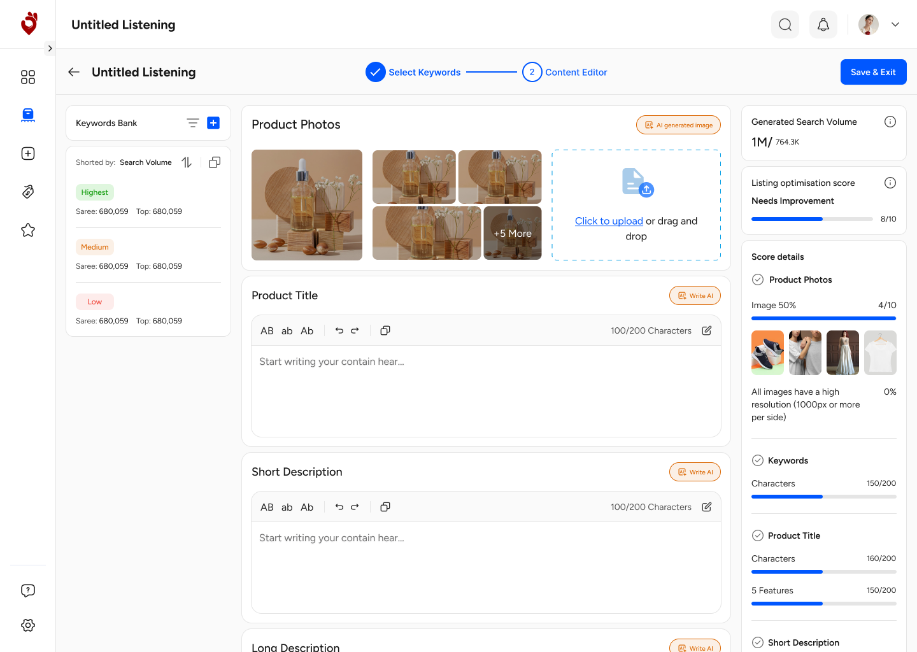Toggle the Short Description score check circle

click(758, 642)
